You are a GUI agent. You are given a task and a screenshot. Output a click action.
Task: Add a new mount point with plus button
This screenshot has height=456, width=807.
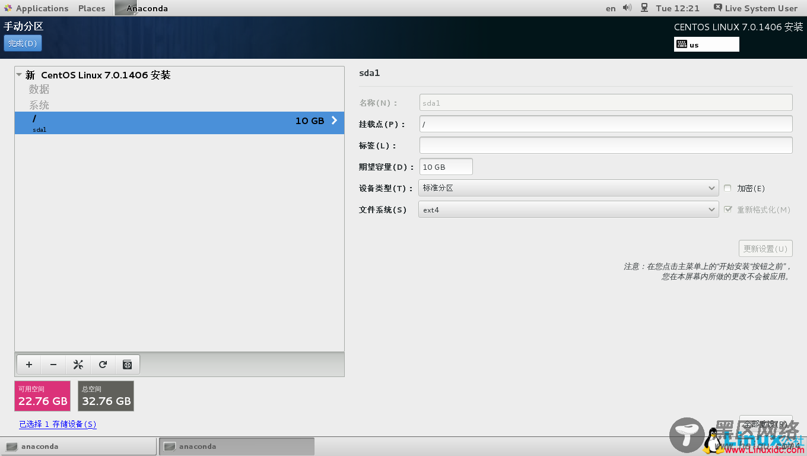(x=29, y=365)
